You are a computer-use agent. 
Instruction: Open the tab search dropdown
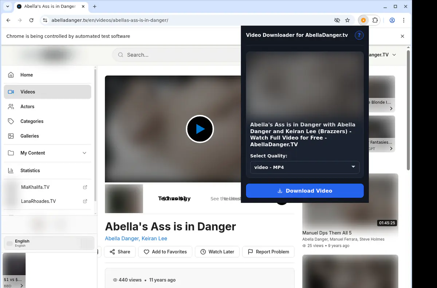click(8, 7)
